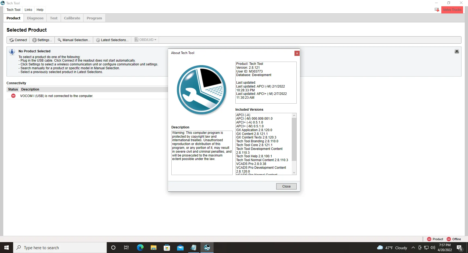This screenshot has height=253, width=468.
Task: Click 'User ID: M303773' text
Action: tap(249, 71)
